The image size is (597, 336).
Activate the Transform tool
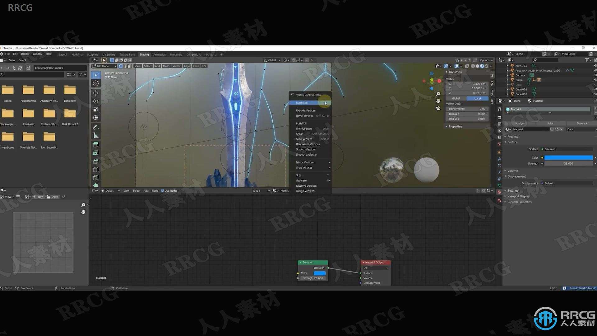coord(96,118)
